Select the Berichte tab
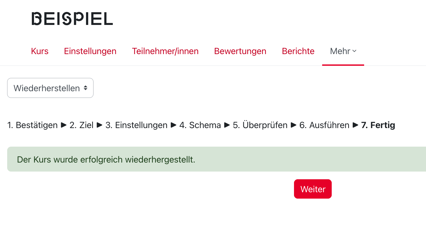 [x=298, y=51]
